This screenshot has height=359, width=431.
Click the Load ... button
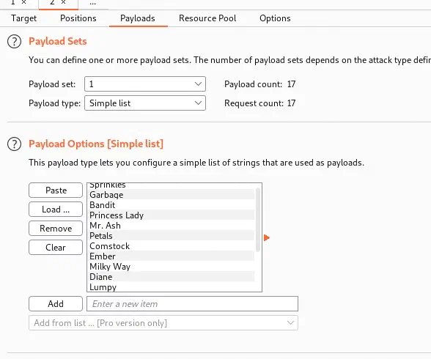(x=56, y=210)
